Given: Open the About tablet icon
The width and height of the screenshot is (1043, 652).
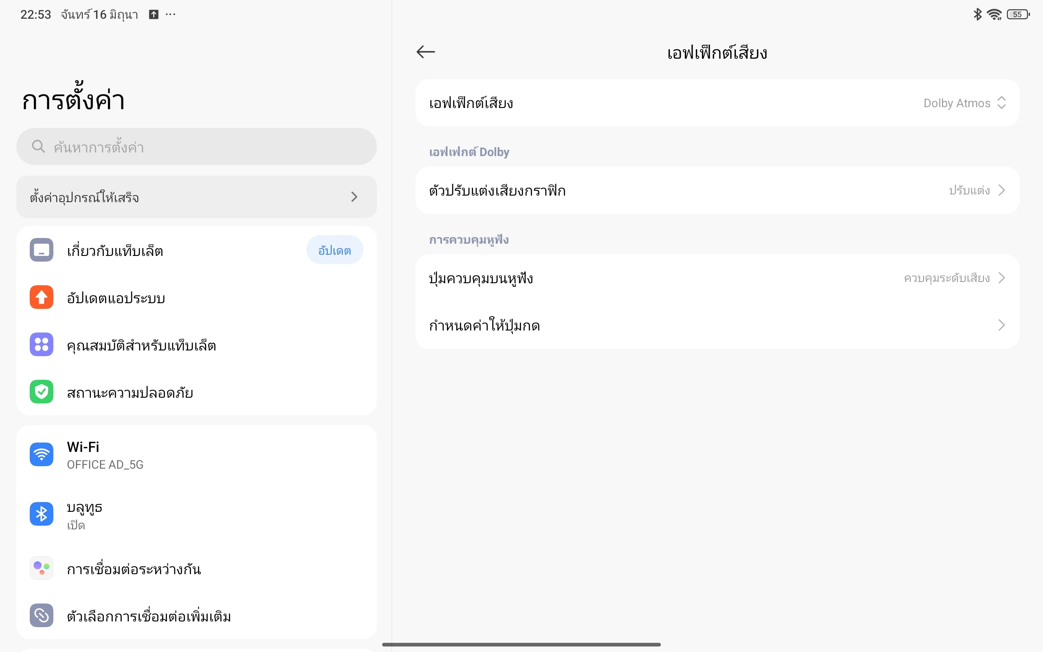Looking at the screenshot, I should [42, 250].
